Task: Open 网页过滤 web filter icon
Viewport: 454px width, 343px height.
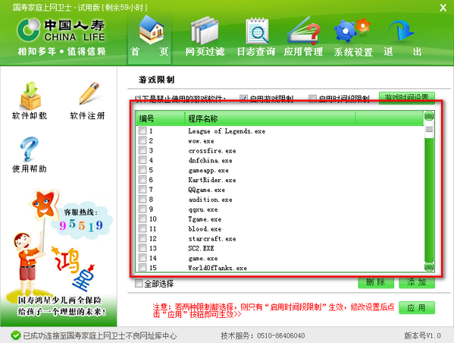Action: coord(205,31)
